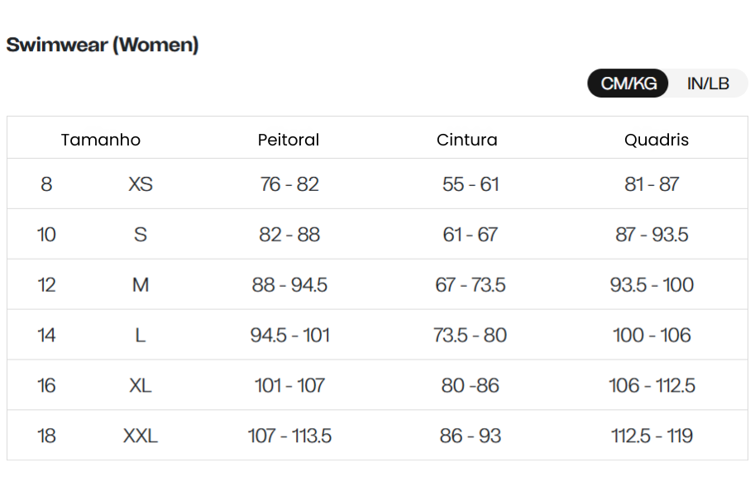Click waist value 80 -86
This screenshot has height=491, width=755.
[471, 385]
